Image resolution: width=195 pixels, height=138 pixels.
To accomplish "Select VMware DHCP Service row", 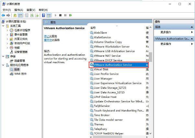I will pos(119,60).
